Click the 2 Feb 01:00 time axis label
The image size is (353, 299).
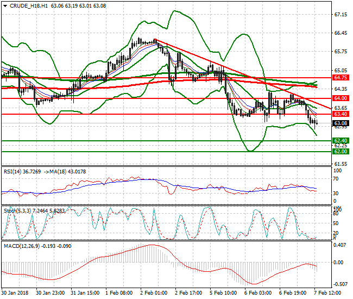click(154, 293)
